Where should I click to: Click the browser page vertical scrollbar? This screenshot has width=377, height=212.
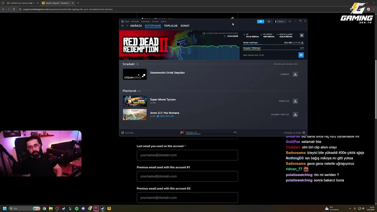point(376,89)
